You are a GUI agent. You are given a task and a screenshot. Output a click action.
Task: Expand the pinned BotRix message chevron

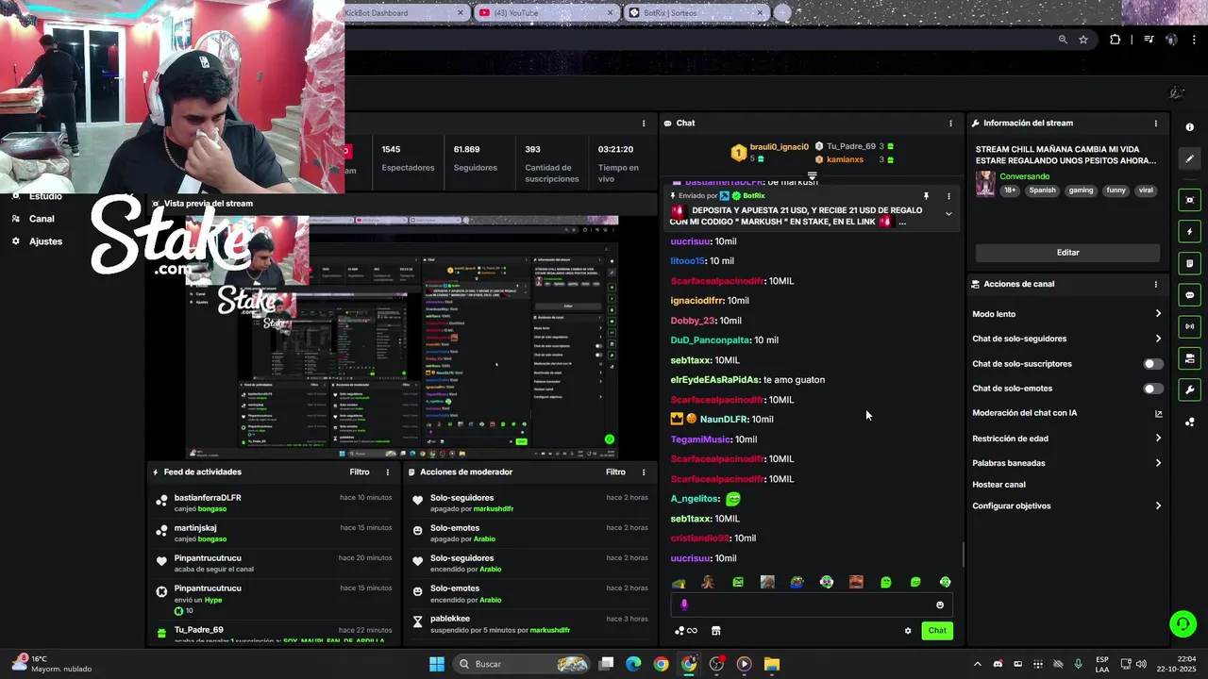click(x=948, y=214)
